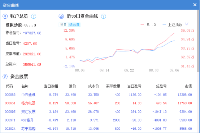Click *ST高升 quantity 2800

[117, 120]
